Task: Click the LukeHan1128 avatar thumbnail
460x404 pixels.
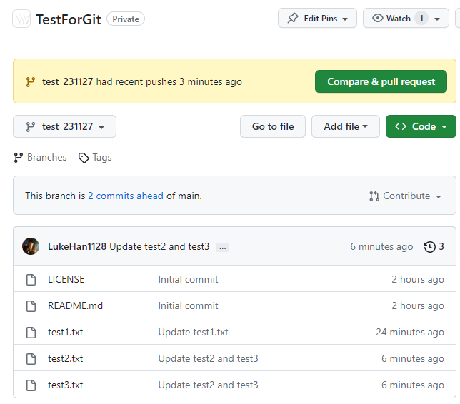Action: [x=31, y=246]
